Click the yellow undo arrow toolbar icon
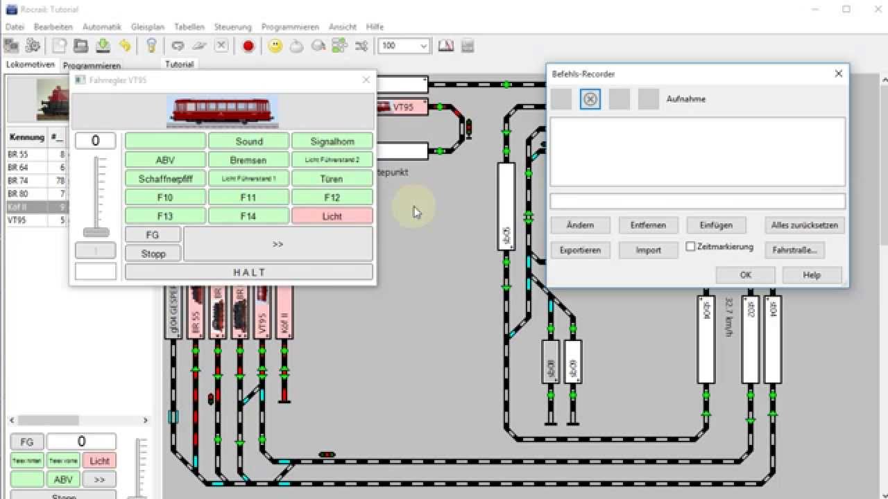This screenshot has width=888, height=499. coord(125,46)
